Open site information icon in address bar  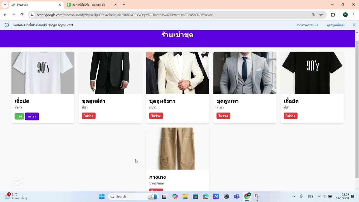[x=32, y=15]
